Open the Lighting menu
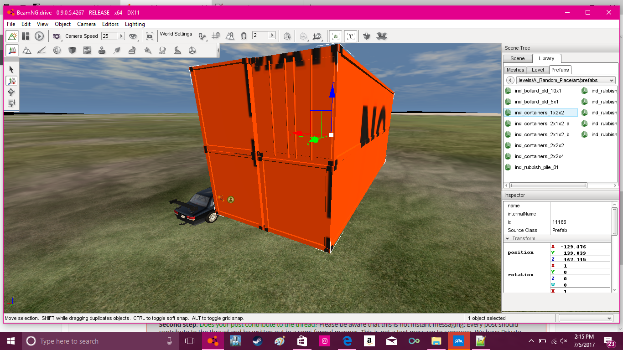This screenshot has width=623, height=350. coord(135,24)
